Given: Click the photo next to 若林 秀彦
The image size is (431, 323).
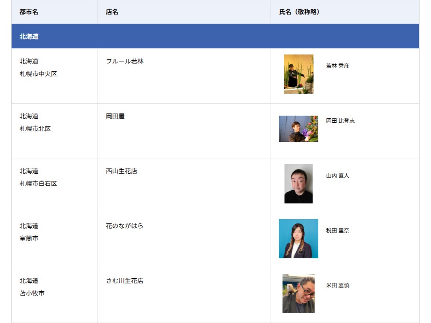Looking at the screenshot, I should point(299,74).
